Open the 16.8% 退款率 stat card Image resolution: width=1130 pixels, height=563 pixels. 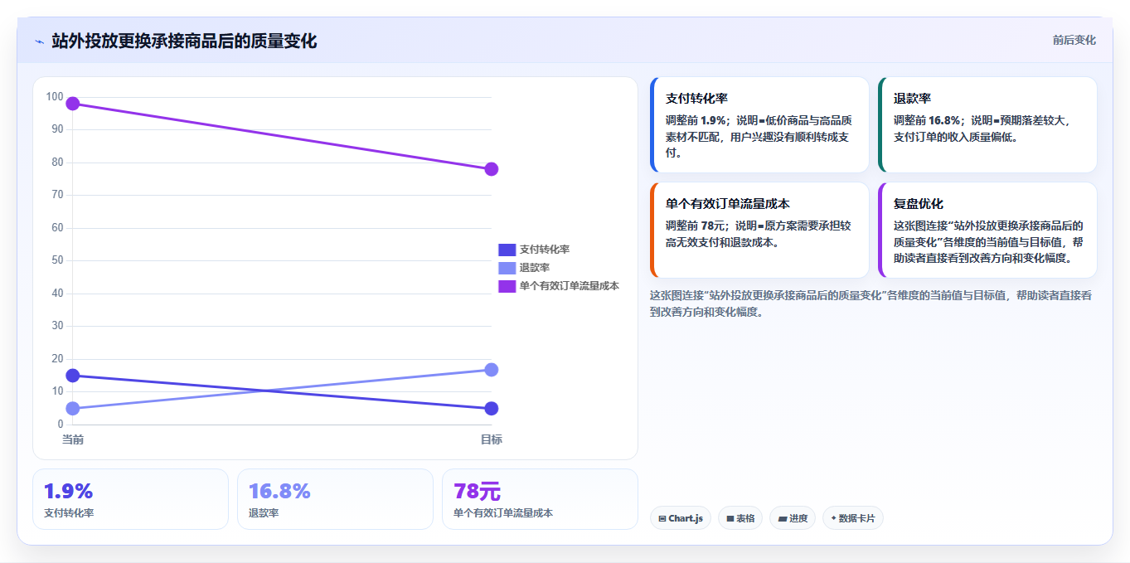[335, 499]
